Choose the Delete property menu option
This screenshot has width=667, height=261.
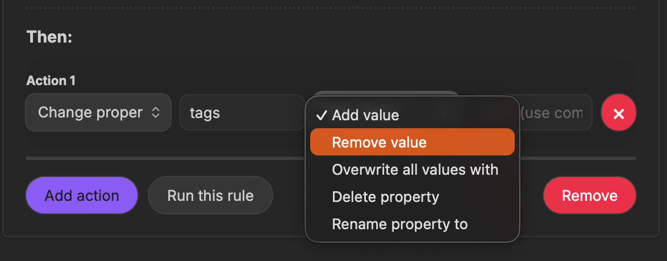tap(385, 196)
